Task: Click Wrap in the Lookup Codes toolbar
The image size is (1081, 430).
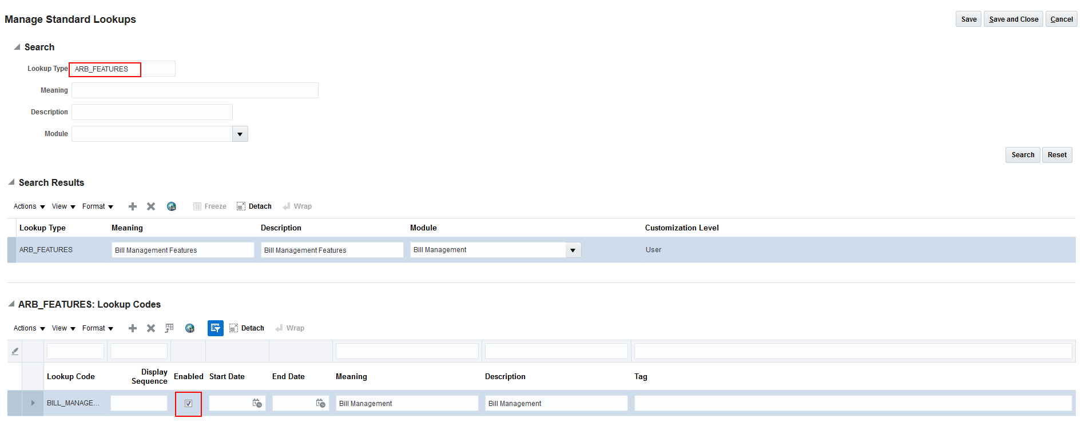Action: tap(290, 328)
